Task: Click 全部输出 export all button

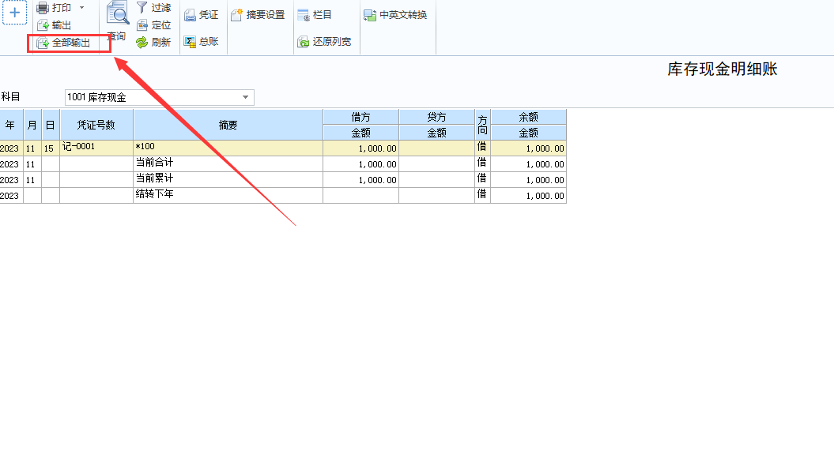Action: click(x=64, y=43)
